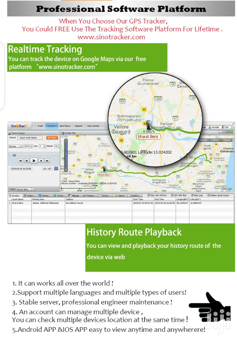This screenshot has width=237, height=341.
Task: Toggle Filter LBS Wifi Pos checkbox
Action: pos(148,196)
